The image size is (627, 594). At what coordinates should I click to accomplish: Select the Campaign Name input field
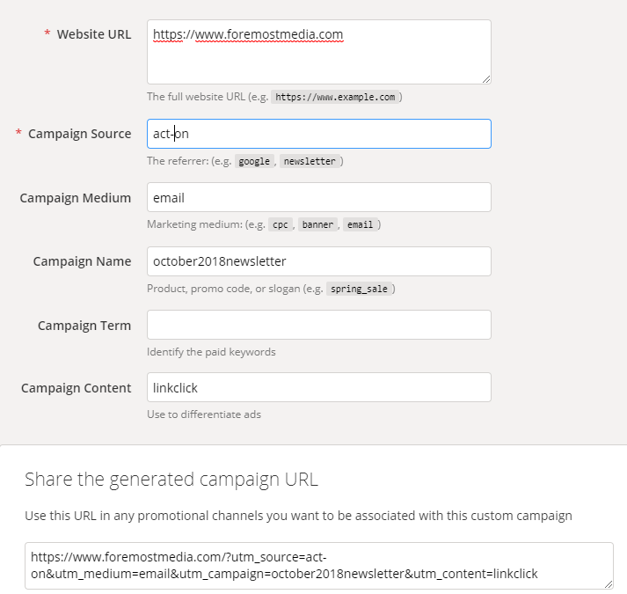point(318,261)
